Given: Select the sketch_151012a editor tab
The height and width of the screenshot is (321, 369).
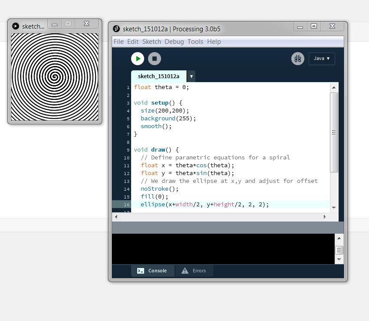Looking at the screenshot, I should (x=159, y=76).
